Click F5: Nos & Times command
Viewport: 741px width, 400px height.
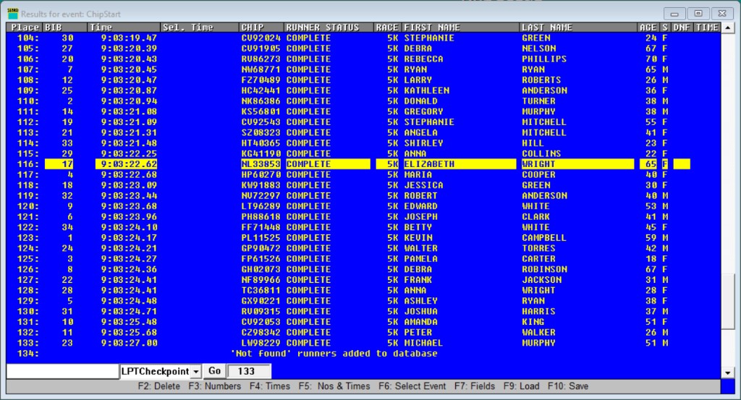(334, 386)
